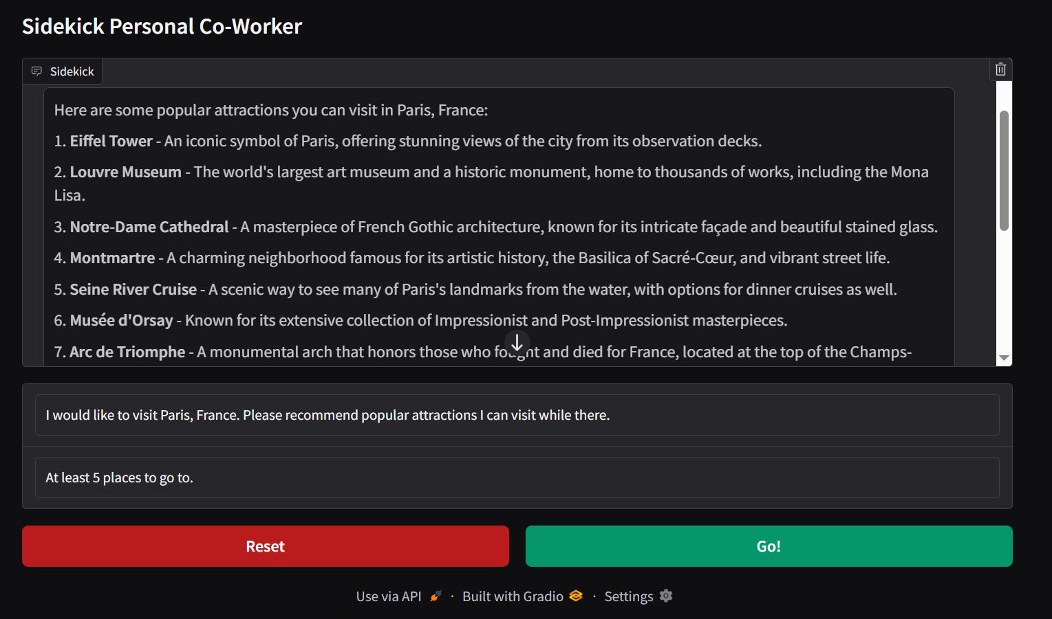Click the chat panel's scrollbar thumb
This screenshot has width=1052, height=619.
[x=1004, y=170]
